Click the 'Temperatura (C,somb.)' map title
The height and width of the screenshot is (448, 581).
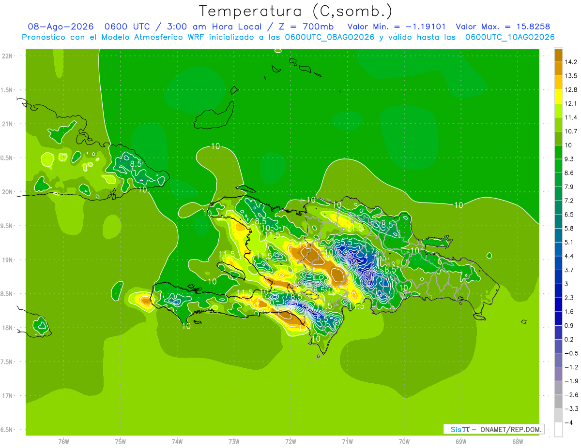pyautogui.click(x=295, y=11)
